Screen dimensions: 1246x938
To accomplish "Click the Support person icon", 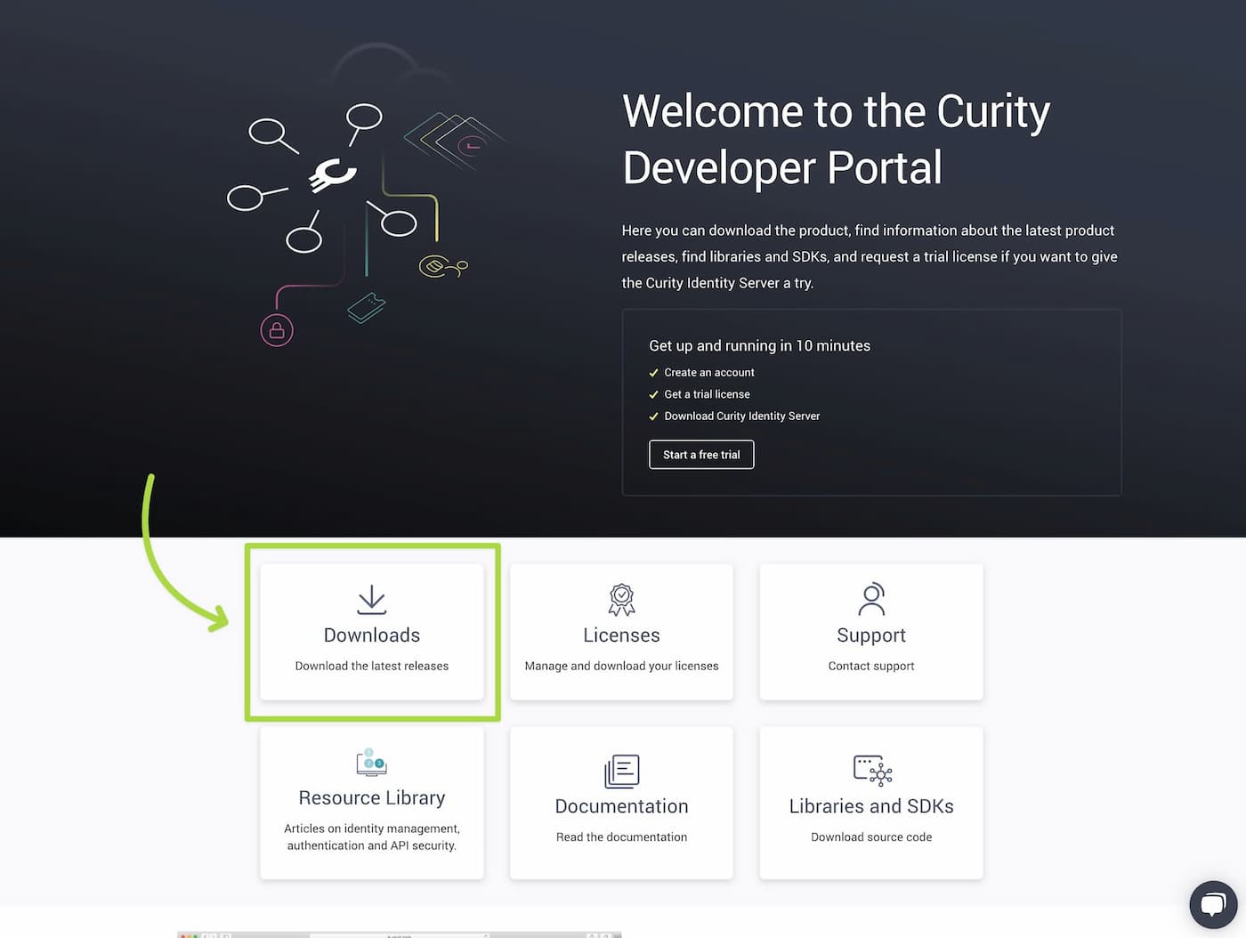I will [x=871, y=599].
